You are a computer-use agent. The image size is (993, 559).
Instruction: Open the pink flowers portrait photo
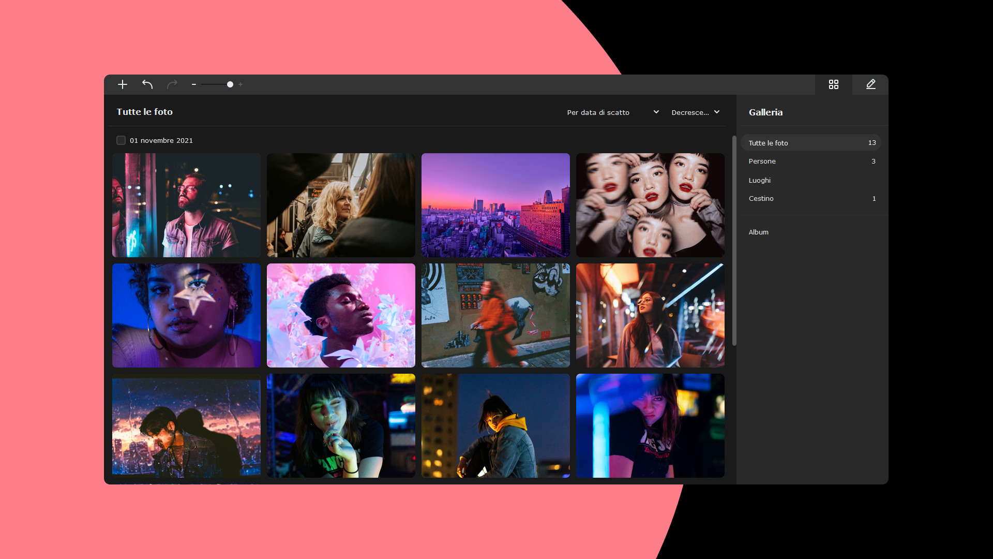coord(341,315)
